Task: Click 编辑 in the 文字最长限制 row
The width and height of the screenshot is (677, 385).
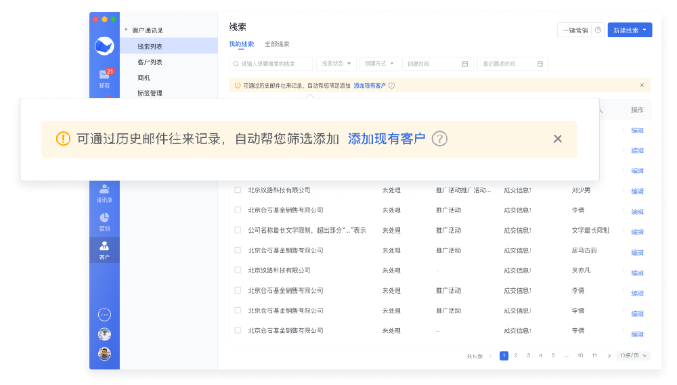Action: 637,232
